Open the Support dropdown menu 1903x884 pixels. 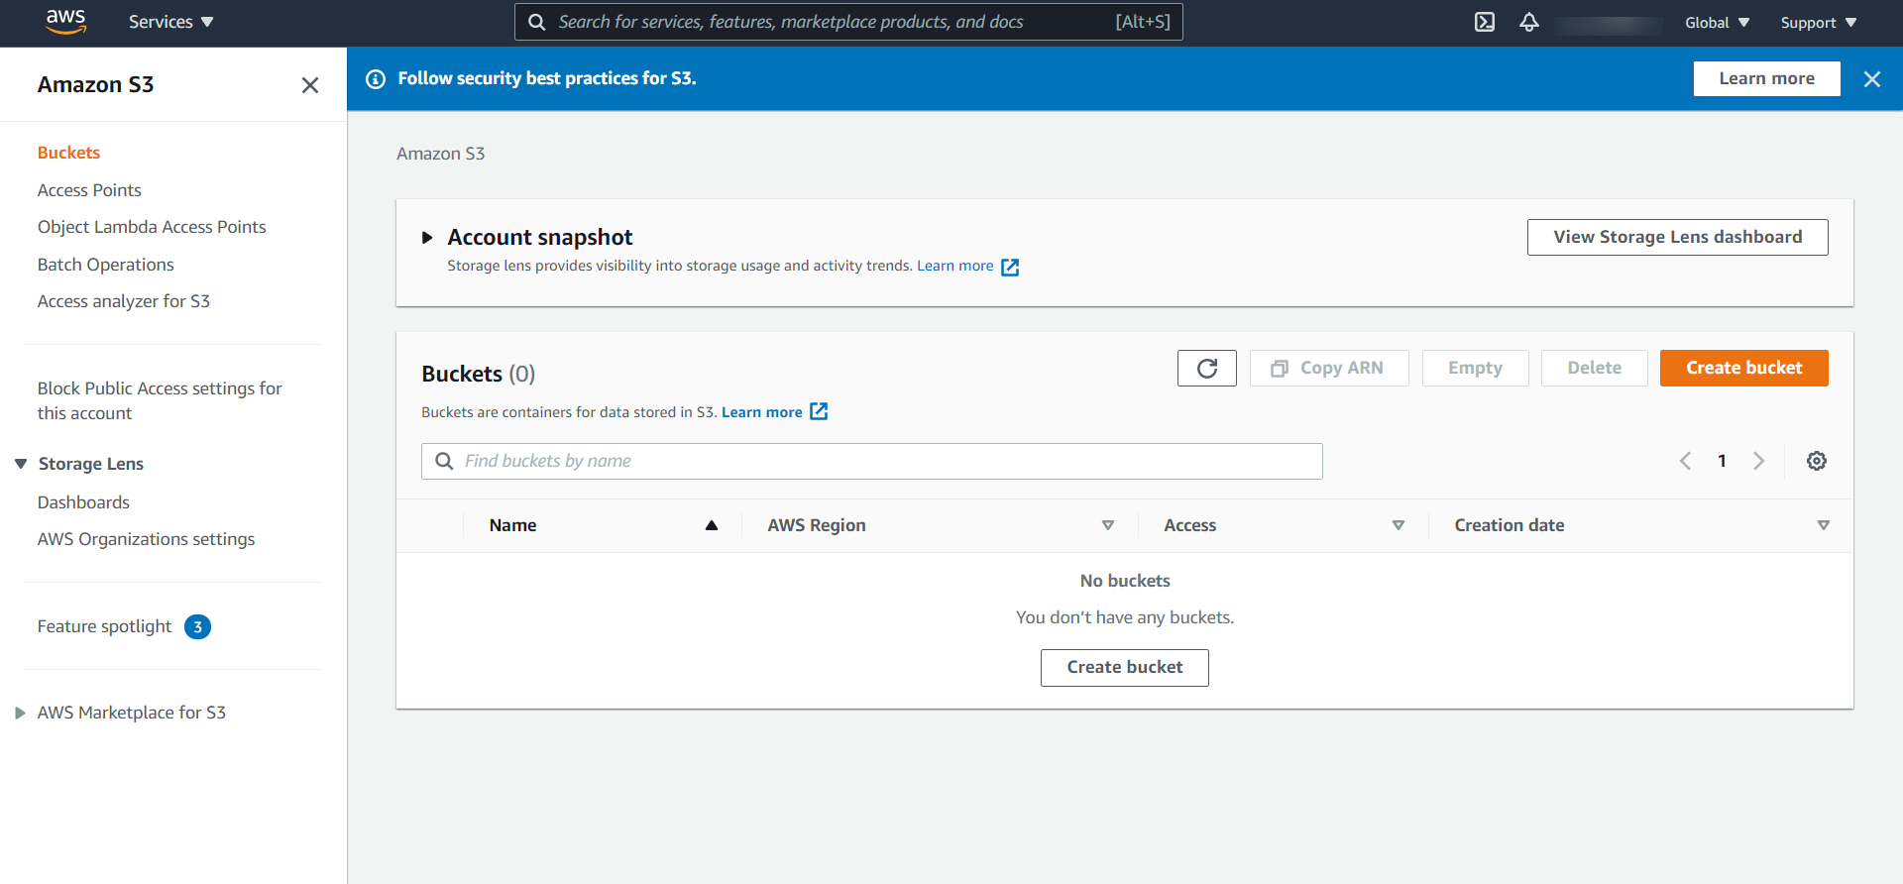[1818, 22]
